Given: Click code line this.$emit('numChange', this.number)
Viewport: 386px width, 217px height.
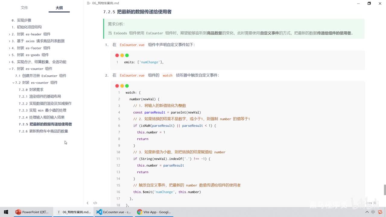Looking at the screenshot, I should pos(167,192).
